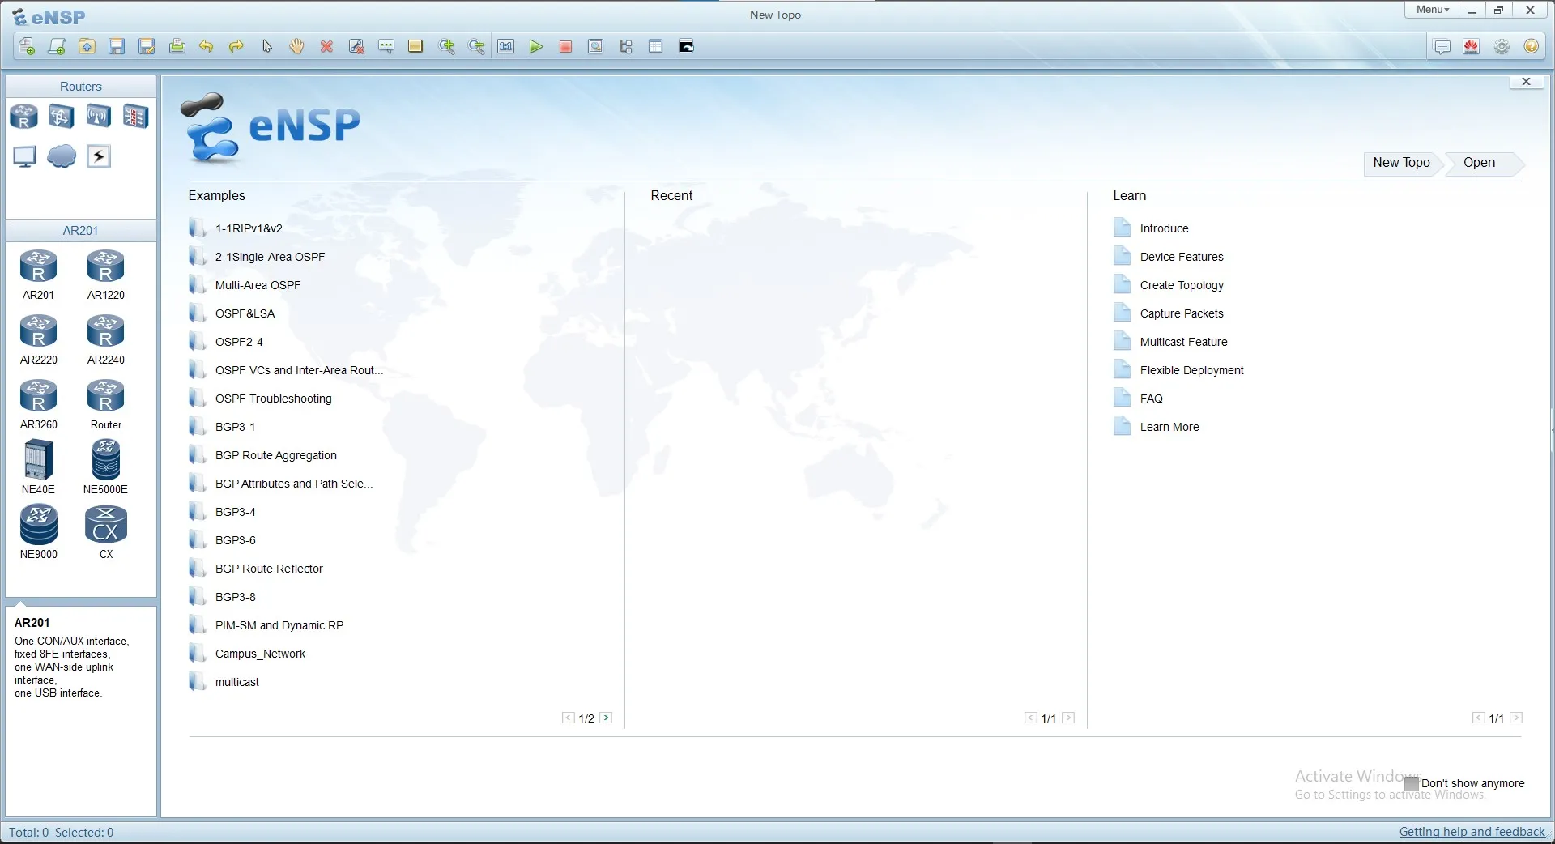The height and width of the screenshot is (844, 1555).
Task: Click the red stop device icon
Action: [565, 46]
